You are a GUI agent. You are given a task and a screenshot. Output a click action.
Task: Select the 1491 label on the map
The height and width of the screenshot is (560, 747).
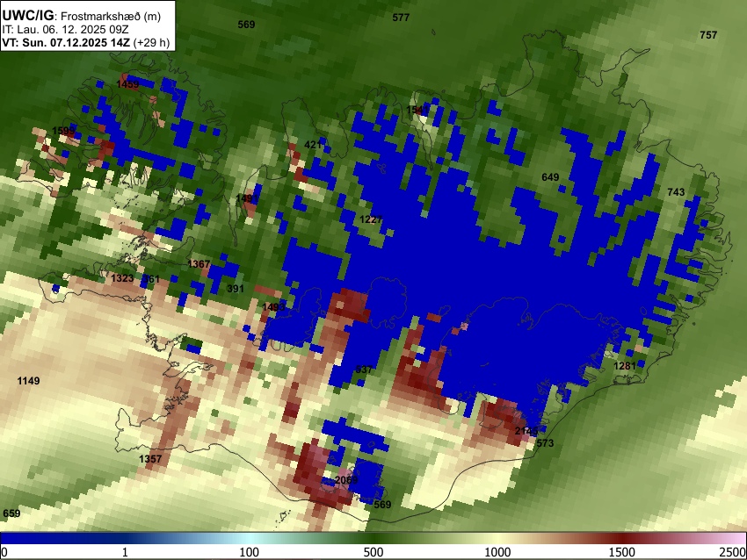247,198
